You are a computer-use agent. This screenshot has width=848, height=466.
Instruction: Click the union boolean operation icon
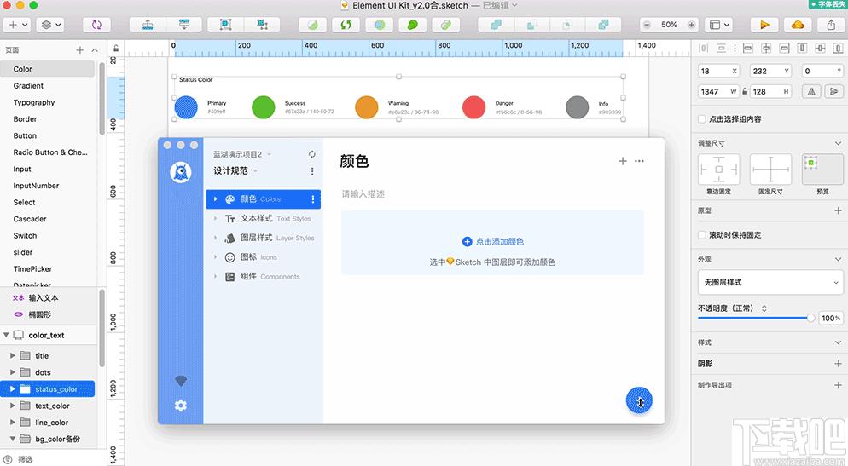[x=496, y=25]
